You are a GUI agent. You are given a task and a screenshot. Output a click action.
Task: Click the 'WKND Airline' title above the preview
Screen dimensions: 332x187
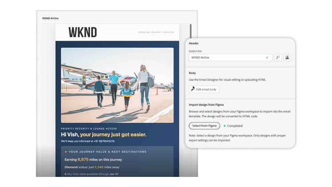[x=50, y=18]
